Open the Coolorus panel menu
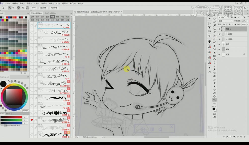Screen dimensions: 249x145 click(28, 77)
